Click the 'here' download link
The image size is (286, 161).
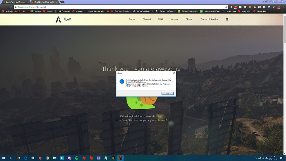160,117
